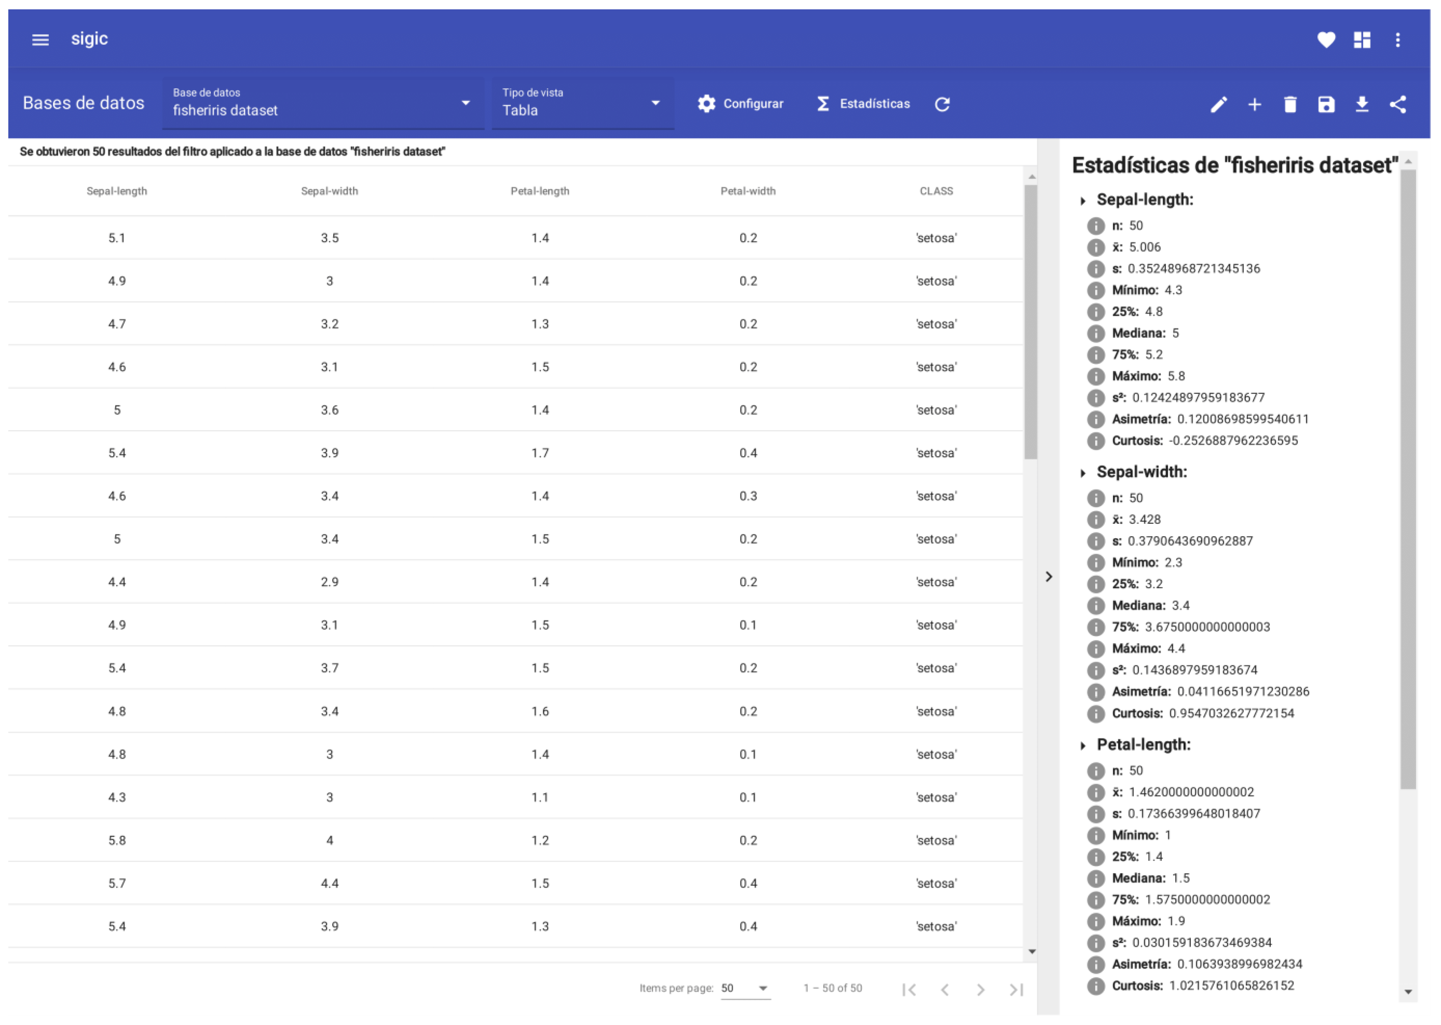Click the share icon

coord(1397,104)
